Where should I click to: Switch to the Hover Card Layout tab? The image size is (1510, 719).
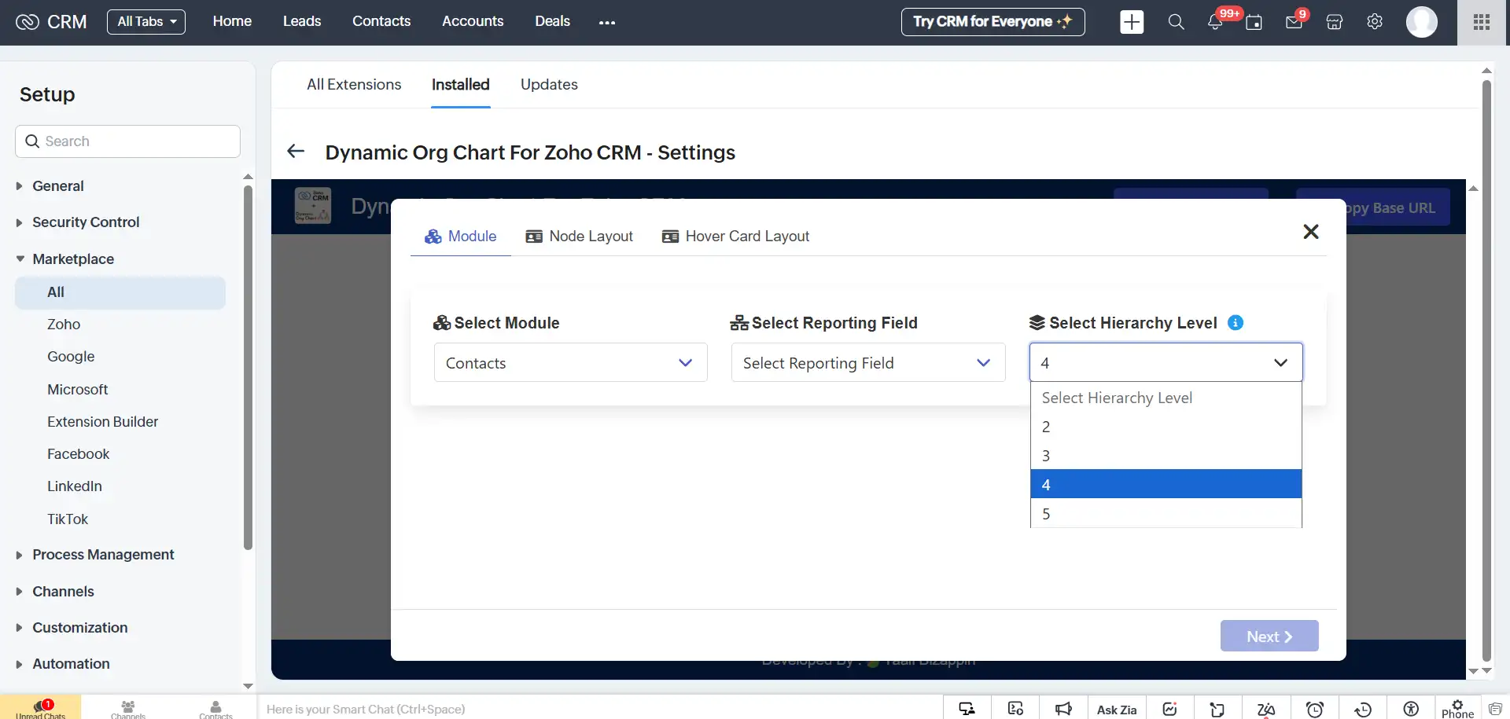736,237
